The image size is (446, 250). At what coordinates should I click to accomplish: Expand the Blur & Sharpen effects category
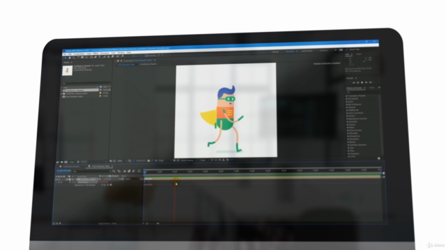(x=347, y=104)
